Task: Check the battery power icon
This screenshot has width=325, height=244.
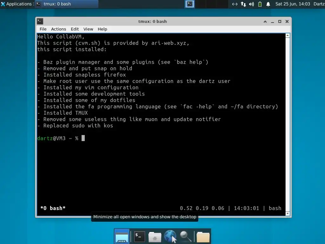Action: pyautogui.click(x=260, y=4)
